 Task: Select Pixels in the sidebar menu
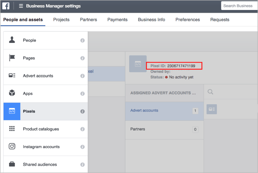pos(46,111)
